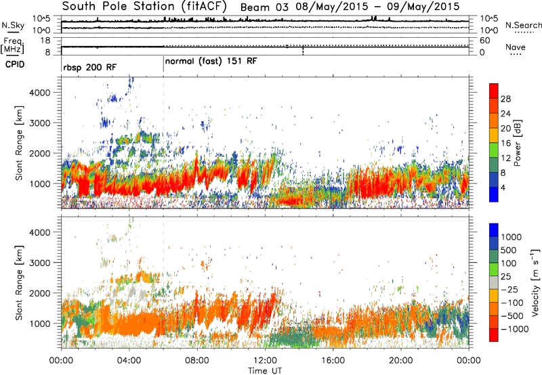Click the date range "08/May/2015 - 09/May/2015"

[377, 7]
